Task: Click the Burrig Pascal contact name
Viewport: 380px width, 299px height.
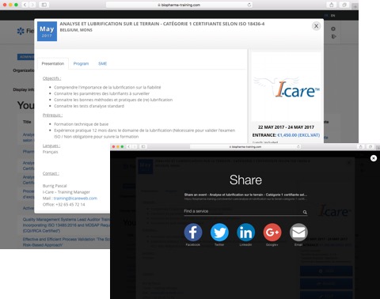Action: pyautogui.click(x=55, y=186)
